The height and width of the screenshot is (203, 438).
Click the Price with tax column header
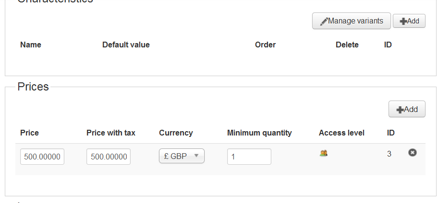point(110,133)
